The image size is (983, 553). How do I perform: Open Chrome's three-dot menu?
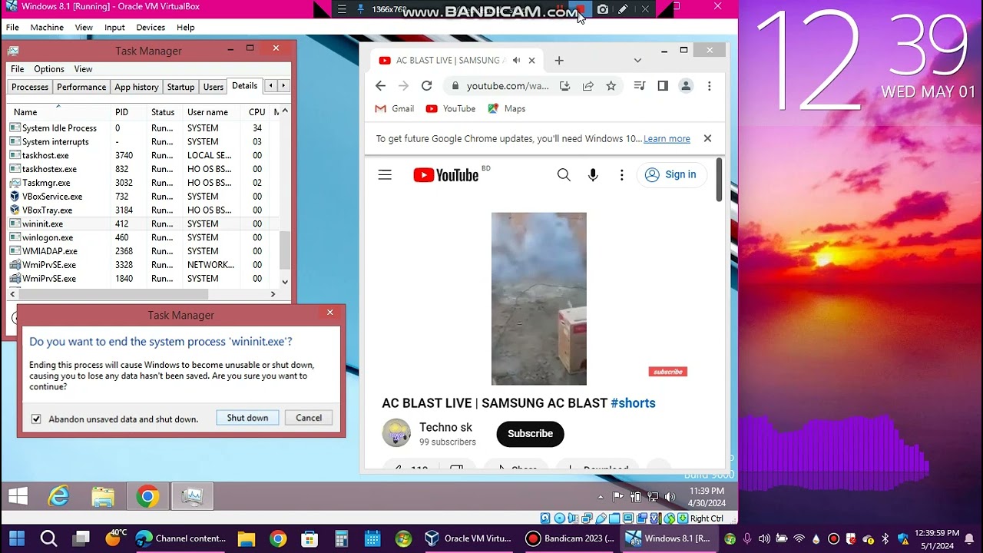click(710, 86)
